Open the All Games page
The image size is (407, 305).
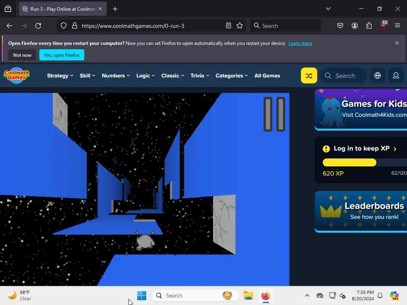pos(267,76)
